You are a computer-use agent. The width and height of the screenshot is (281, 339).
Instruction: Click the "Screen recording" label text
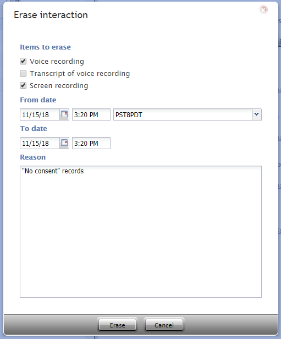(x=59, y=86)
